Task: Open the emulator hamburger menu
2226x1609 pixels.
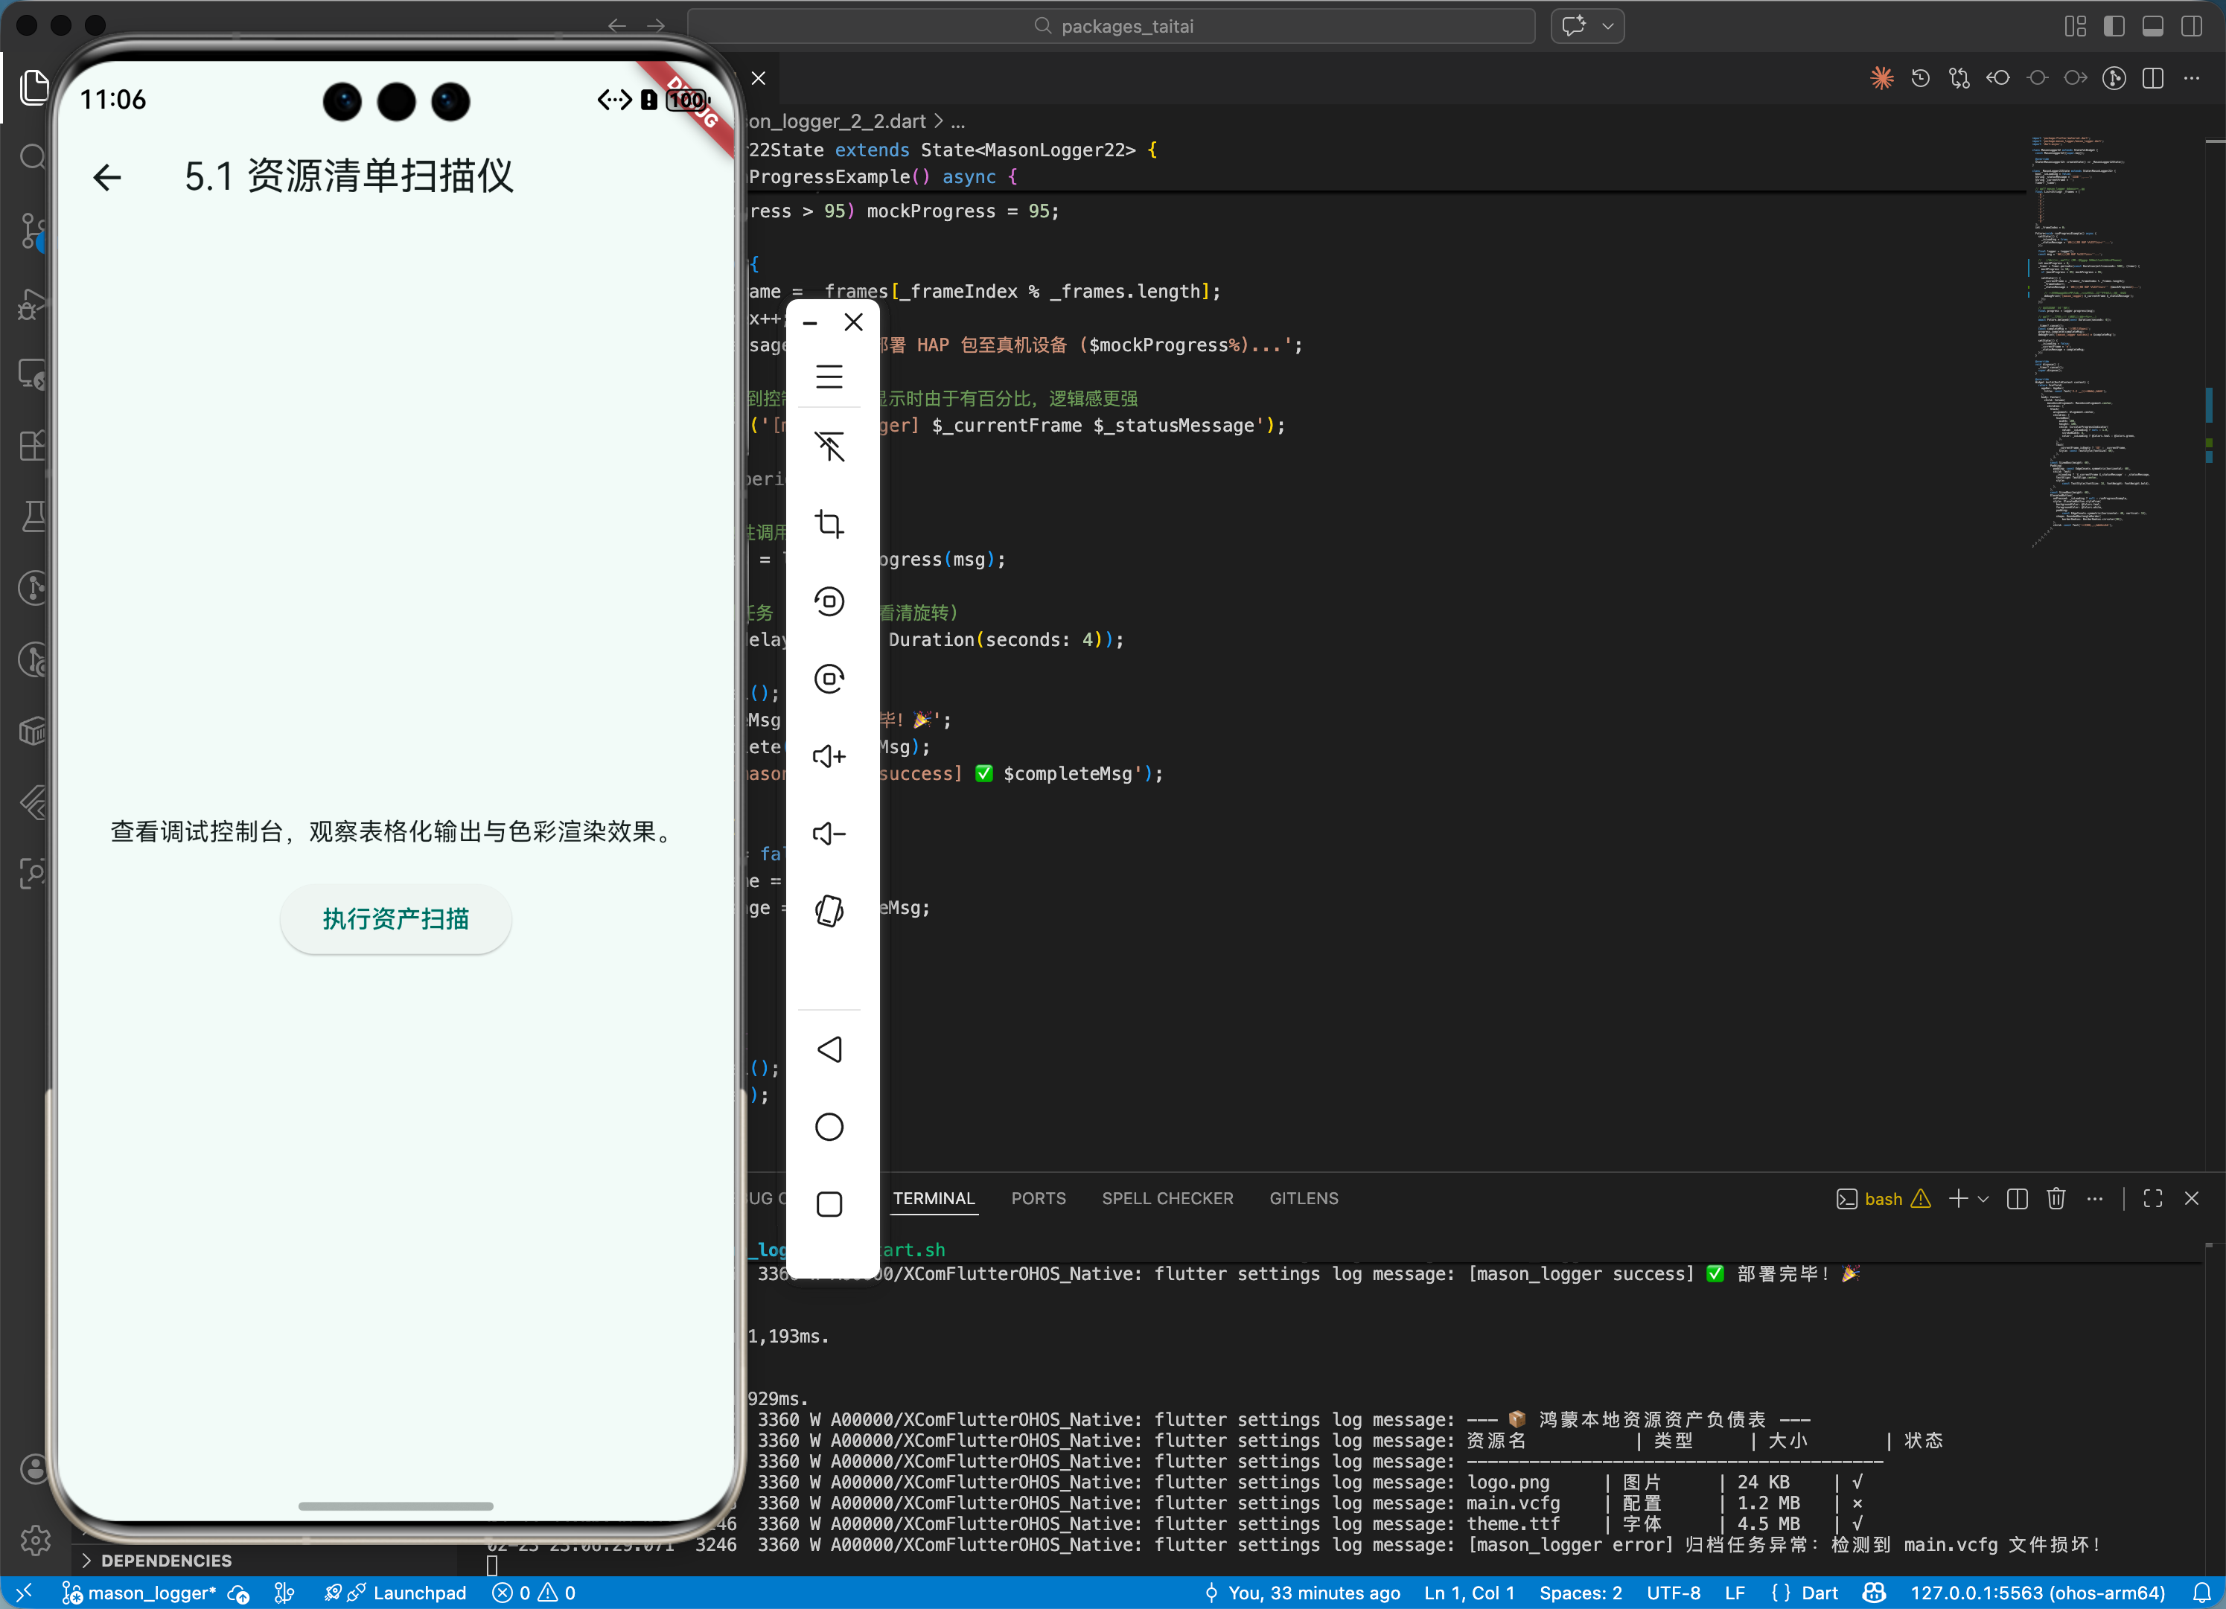Action: (x=829, y=377)
